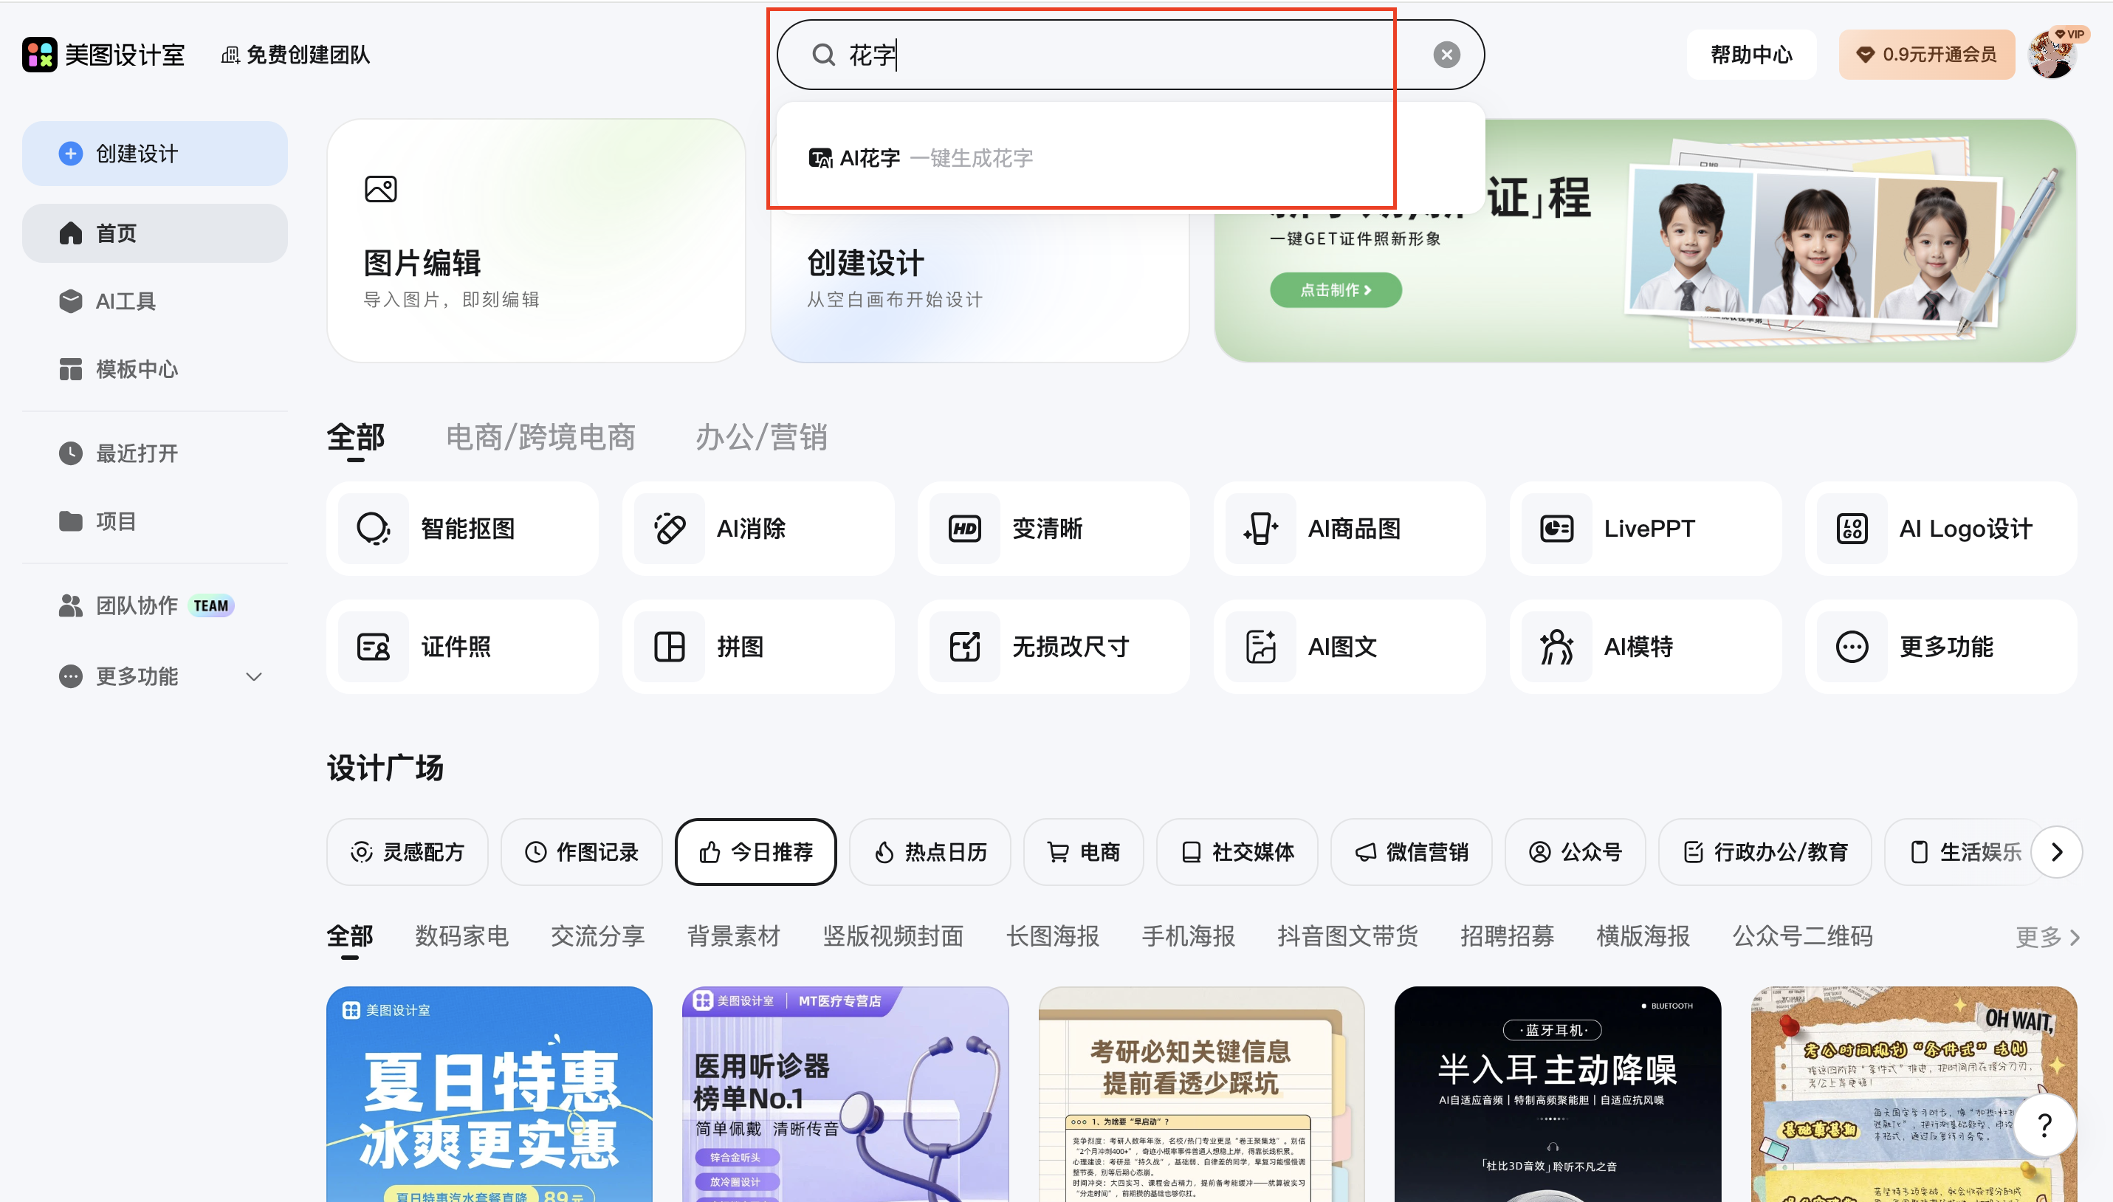Switch to 抖音图文带货 category tab
Viewport: 2113px width, 1202px height.
point(1348,936)
